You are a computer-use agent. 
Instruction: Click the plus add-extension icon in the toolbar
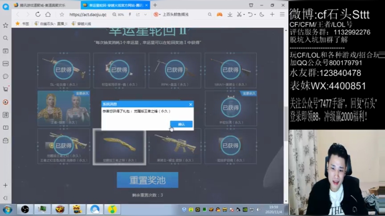click(272, 14)
